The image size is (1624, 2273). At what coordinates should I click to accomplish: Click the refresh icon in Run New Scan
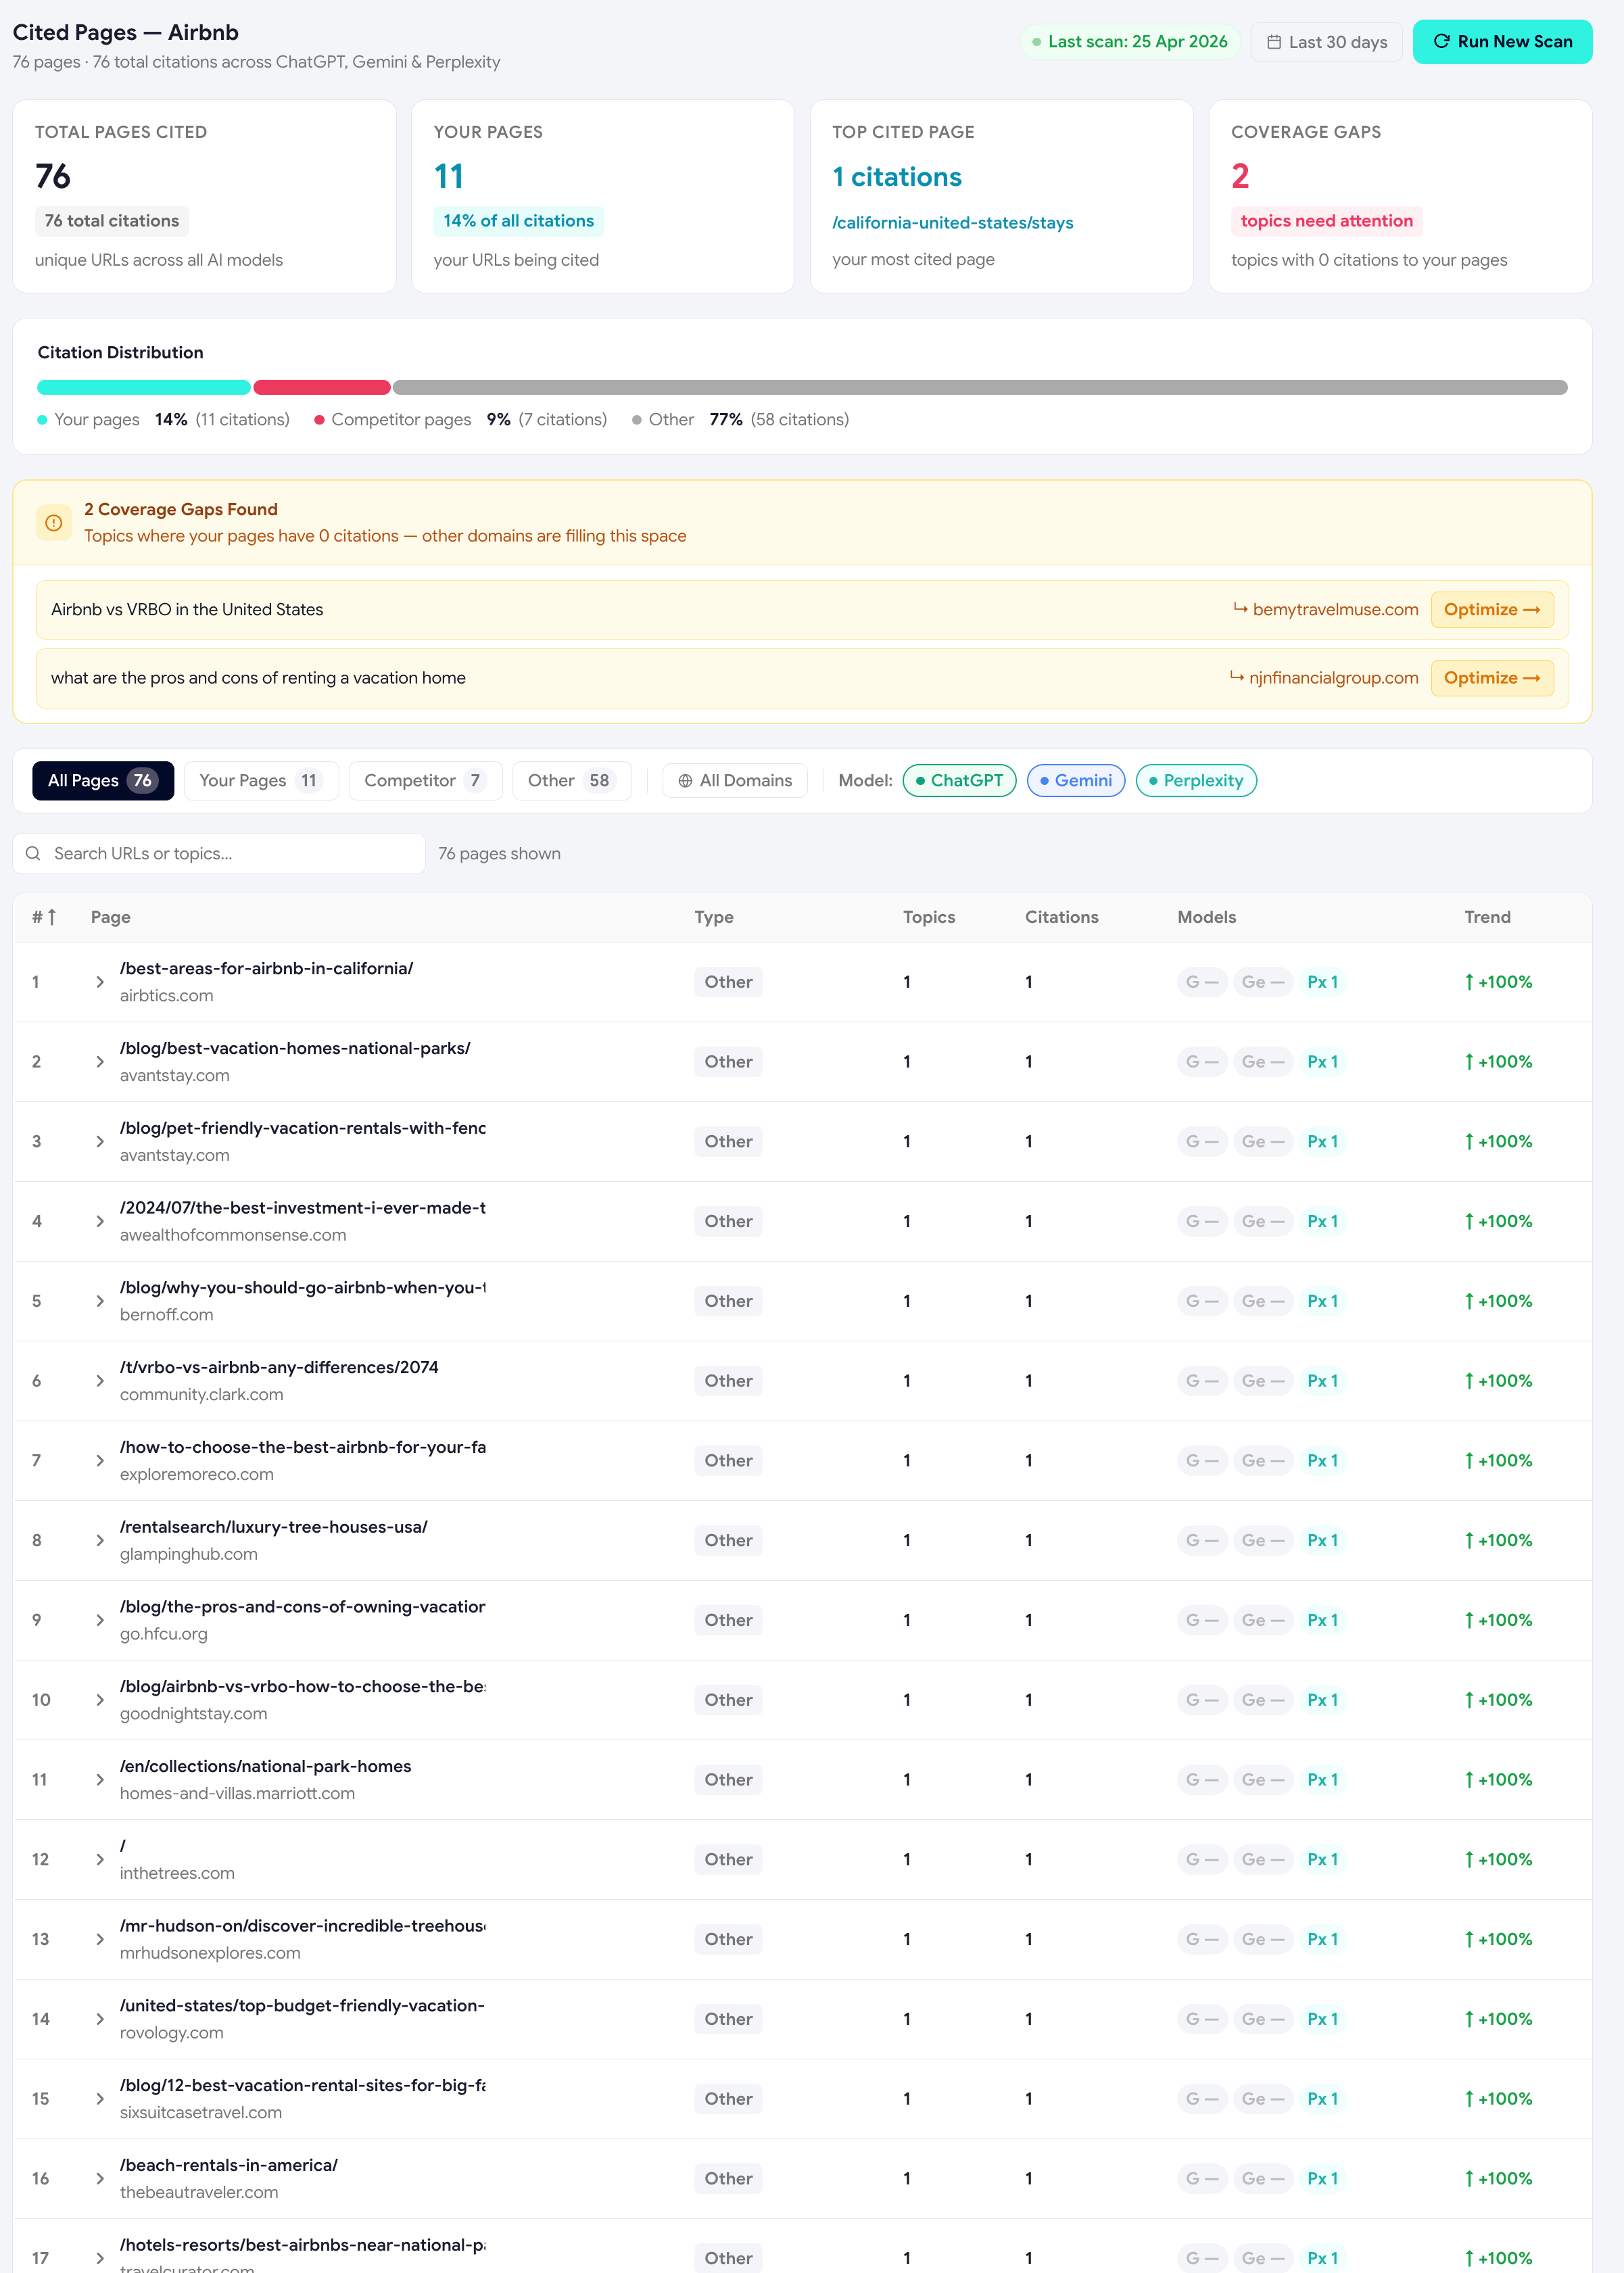click(1441, 41)
